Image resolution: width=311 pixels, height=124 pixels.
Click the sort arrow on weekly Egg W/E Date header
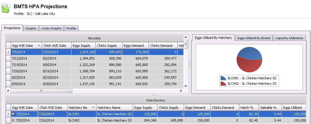pos(38,45)
